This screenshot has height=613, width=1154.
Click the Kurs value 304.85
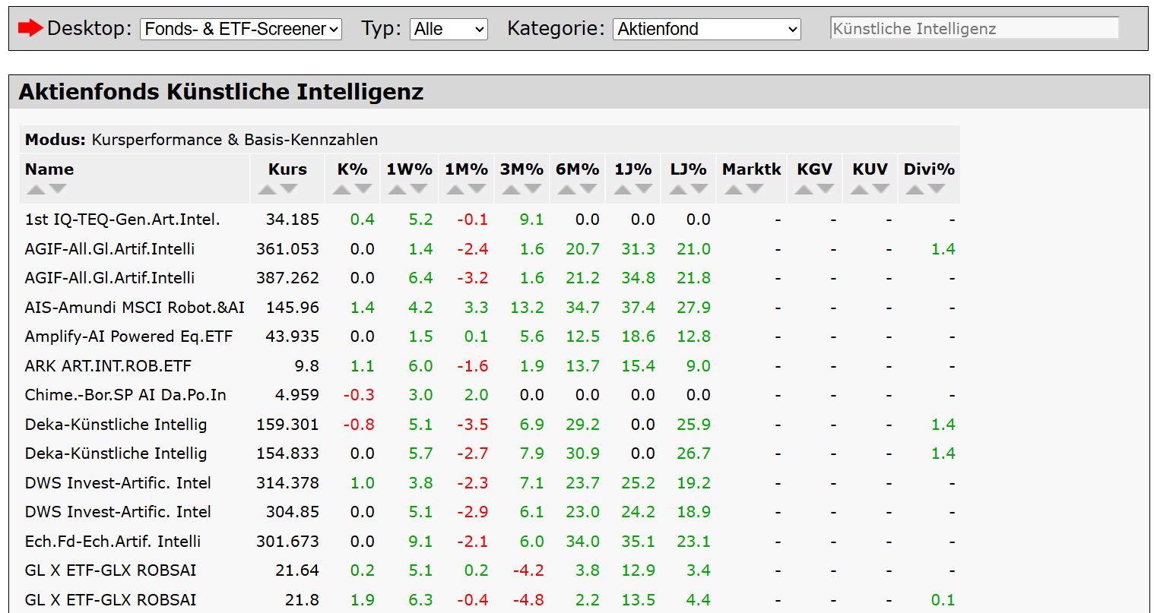coord(292,512)
